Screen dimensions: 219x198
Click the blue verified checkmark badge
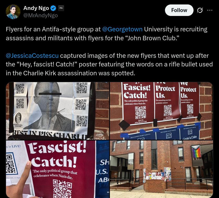point(53,8)
